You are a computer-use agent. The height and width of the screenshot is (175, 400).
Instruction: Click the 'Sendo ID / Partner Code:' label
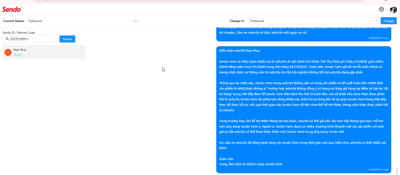point(19,33)
